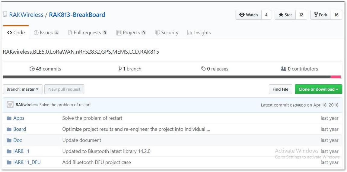Open the Insights tab
Viewport: 347px width, 172px height.
(199, 33)
